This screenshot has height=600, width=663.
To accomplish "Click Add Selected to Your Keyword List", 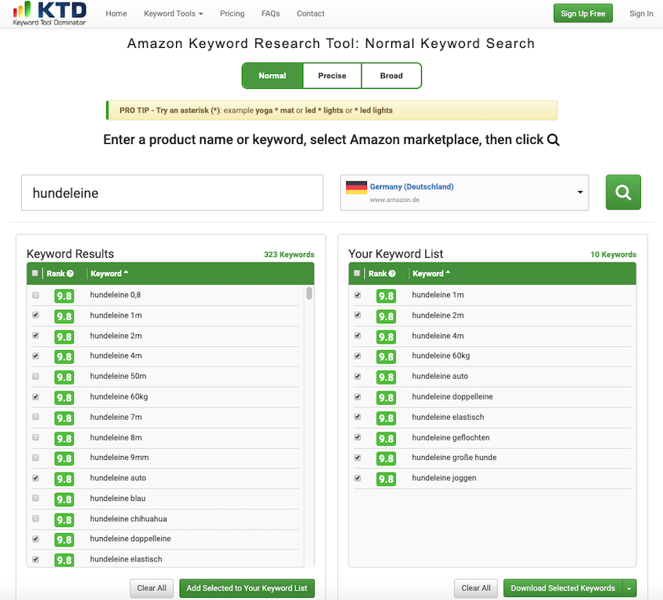I will pyautogui.click(x=247, y=588).
